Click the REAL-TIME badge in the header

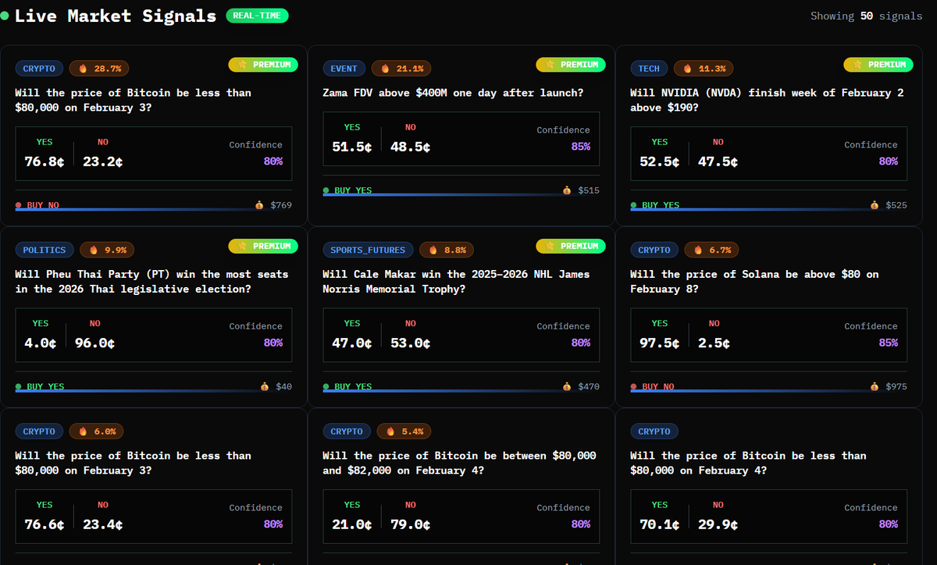[x=257, y=15]
